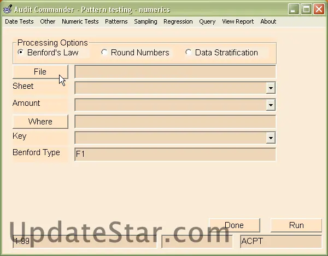Open the Amount dropdown list
This screenshot has width=328, height=256.
pos(271,105)
